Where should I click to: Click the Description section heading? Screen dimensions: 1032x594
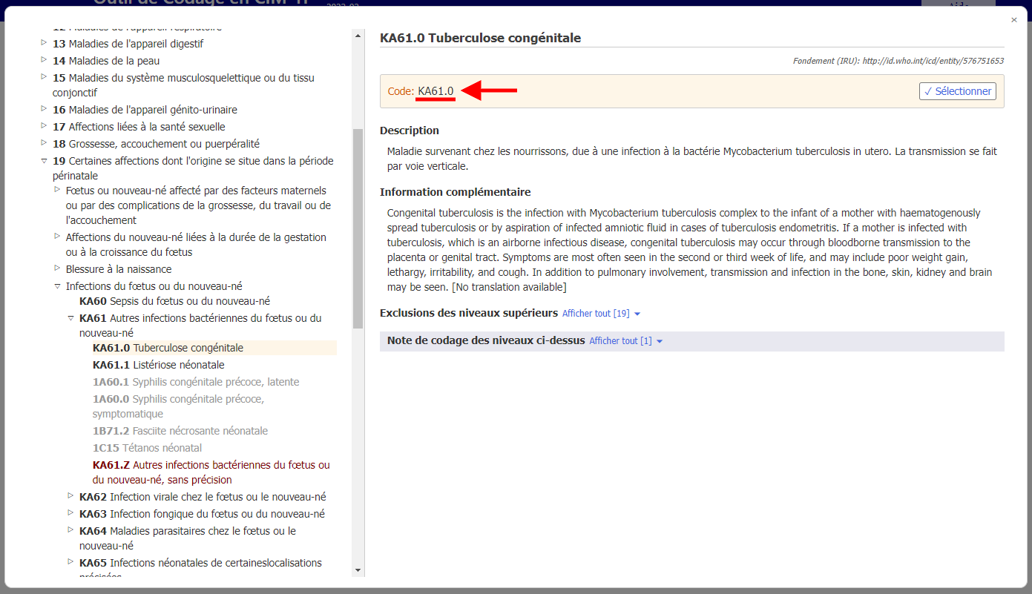tap(410, 131)
